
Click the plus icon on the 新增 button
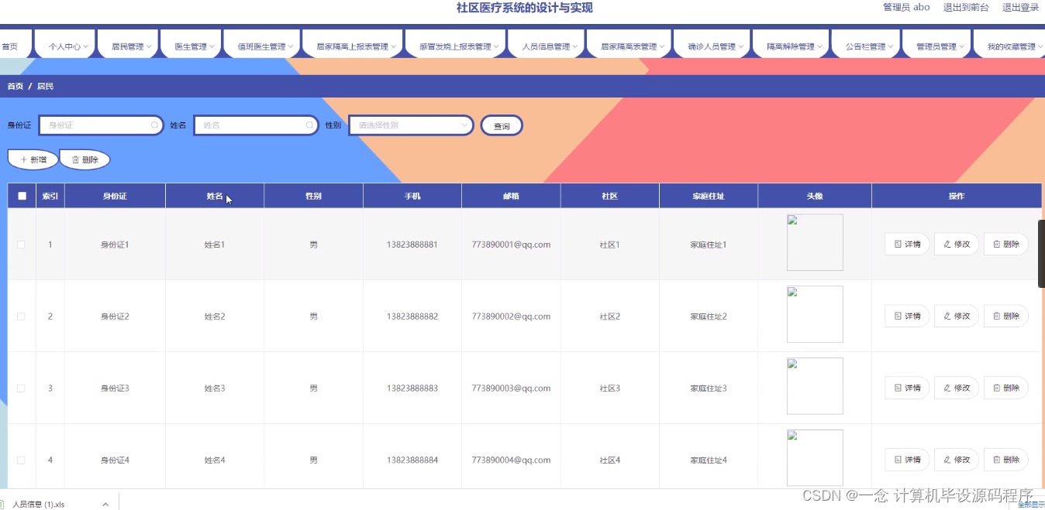click(x=23, y=159)
